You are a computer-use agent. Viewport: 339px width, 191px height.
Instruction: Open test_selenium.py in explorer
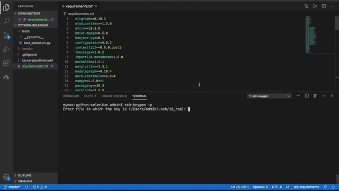(35, 43)
